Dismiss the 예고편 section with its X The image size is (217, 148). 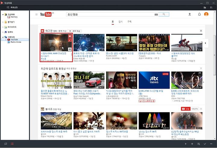coord(201,31)
